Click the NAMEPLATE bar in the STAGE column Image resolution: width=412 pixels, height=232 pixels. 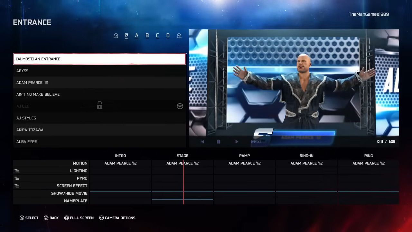(x=183, y=199)
